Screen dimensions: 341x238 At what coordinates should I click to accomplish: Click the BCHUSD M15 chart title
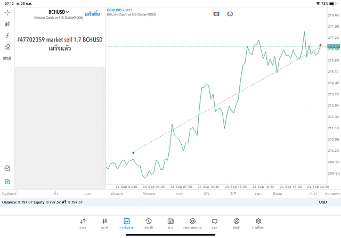point(119,10)
